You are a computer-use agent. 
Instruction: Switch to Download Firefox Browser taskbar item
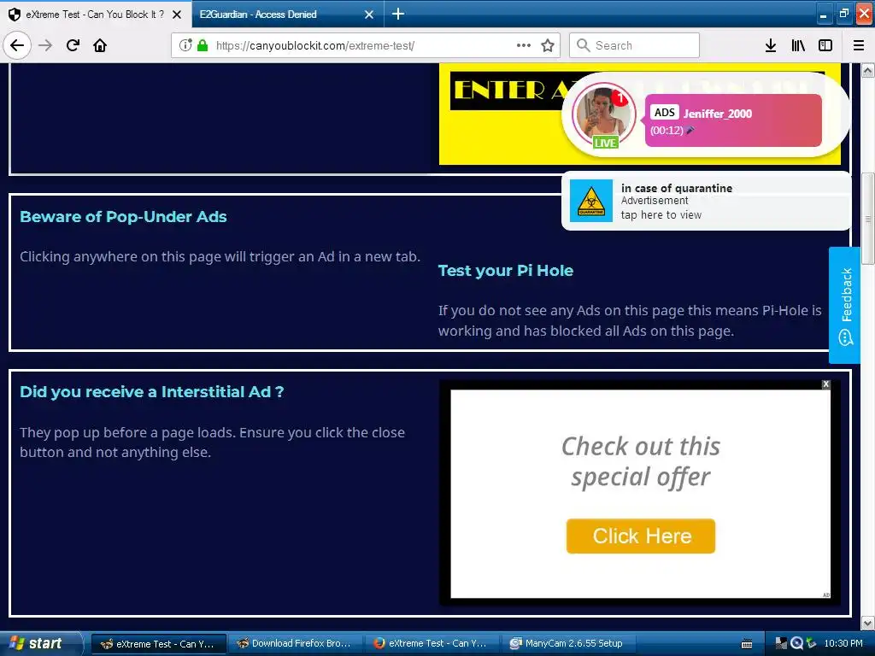[296, 644]
